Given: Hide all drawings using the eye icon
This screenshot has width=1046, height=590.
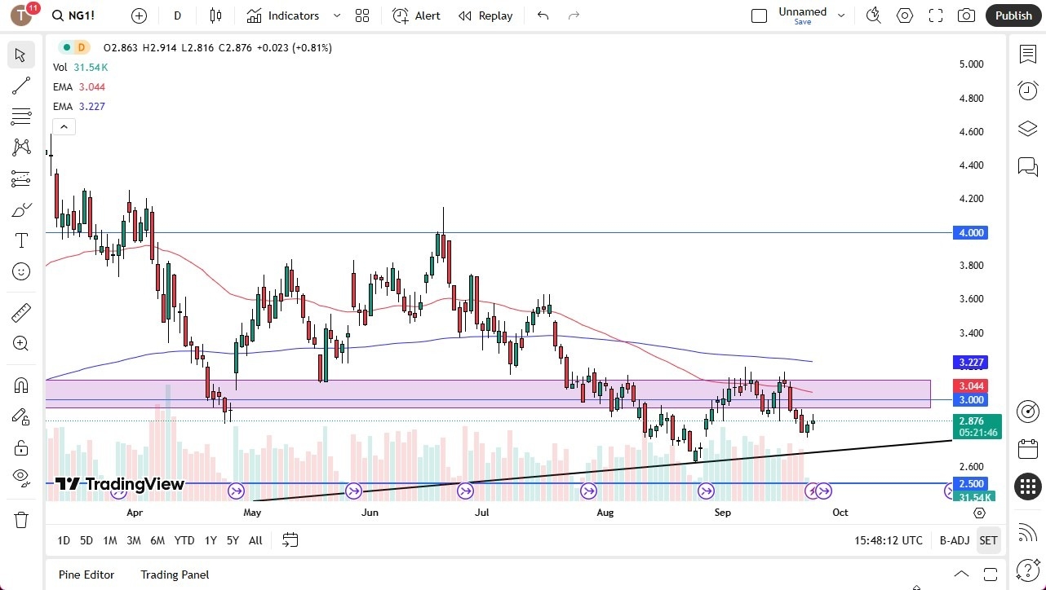Looking at the screenshot, I should [21, 480].
